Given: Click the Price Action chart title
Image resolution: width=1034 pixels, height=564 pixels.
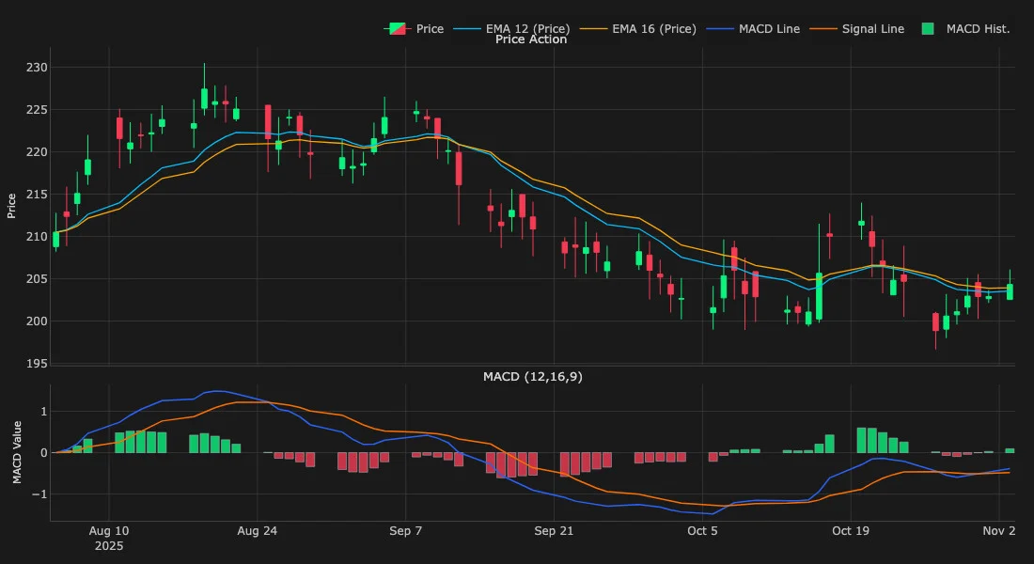Looking at the screenshot, I should pyautogui.click(x=531, y=39).
